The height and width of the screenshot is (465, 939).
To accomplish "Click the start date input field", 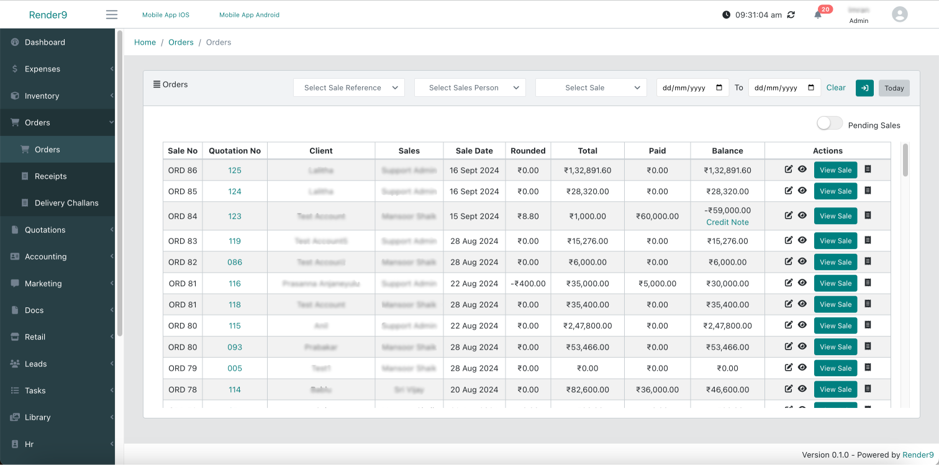I will click(x=692, y=88).
